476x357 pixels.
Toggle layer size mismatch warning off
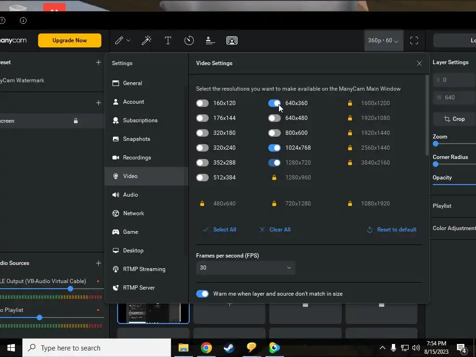(x=203, y=294)
